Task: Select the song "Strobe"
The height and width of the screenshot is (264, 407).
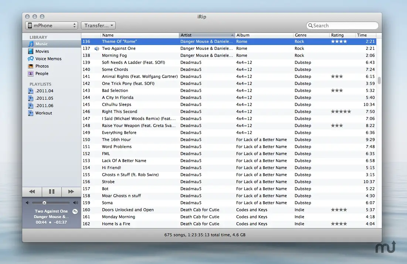Action: (x=229, y=182)
